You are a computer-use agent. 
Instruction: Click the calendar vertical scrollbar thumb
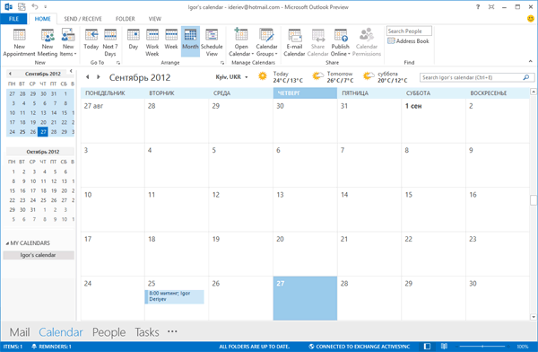[x=534, y=200]
